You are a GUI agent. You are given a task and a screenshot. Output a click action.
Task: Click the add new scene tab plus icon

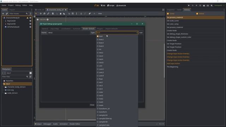coord(70,10)
